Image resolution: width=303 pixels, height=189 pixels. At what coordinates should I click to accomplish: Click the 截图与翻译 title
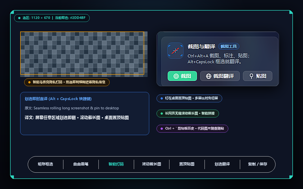coord(201,46)
